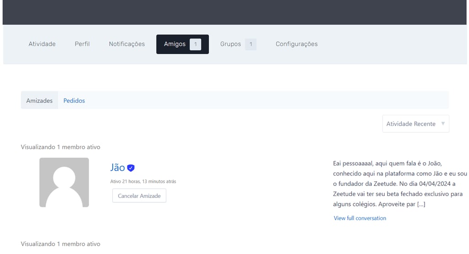Click the View full conversation link
This screenshot has width=469, height=254.
coord(360,218)
